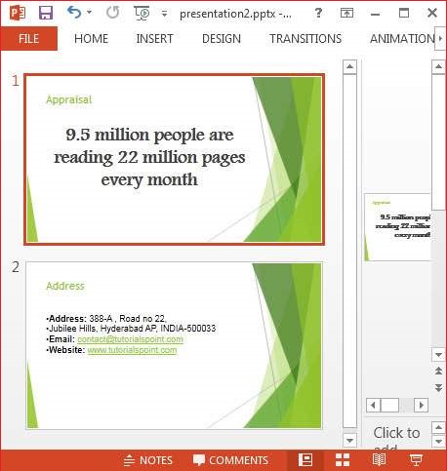Click the www.tutorialspoint.com website link
This screenshot has height=471, width=447.
[x=132, y=350]
